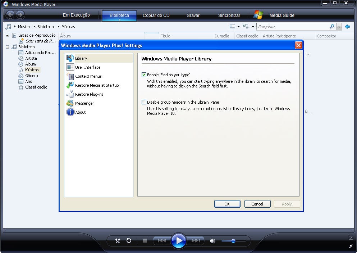The height and width of the screenshot is (253, 357).
Task: Click the music note category icon
Action: (8, 27)
